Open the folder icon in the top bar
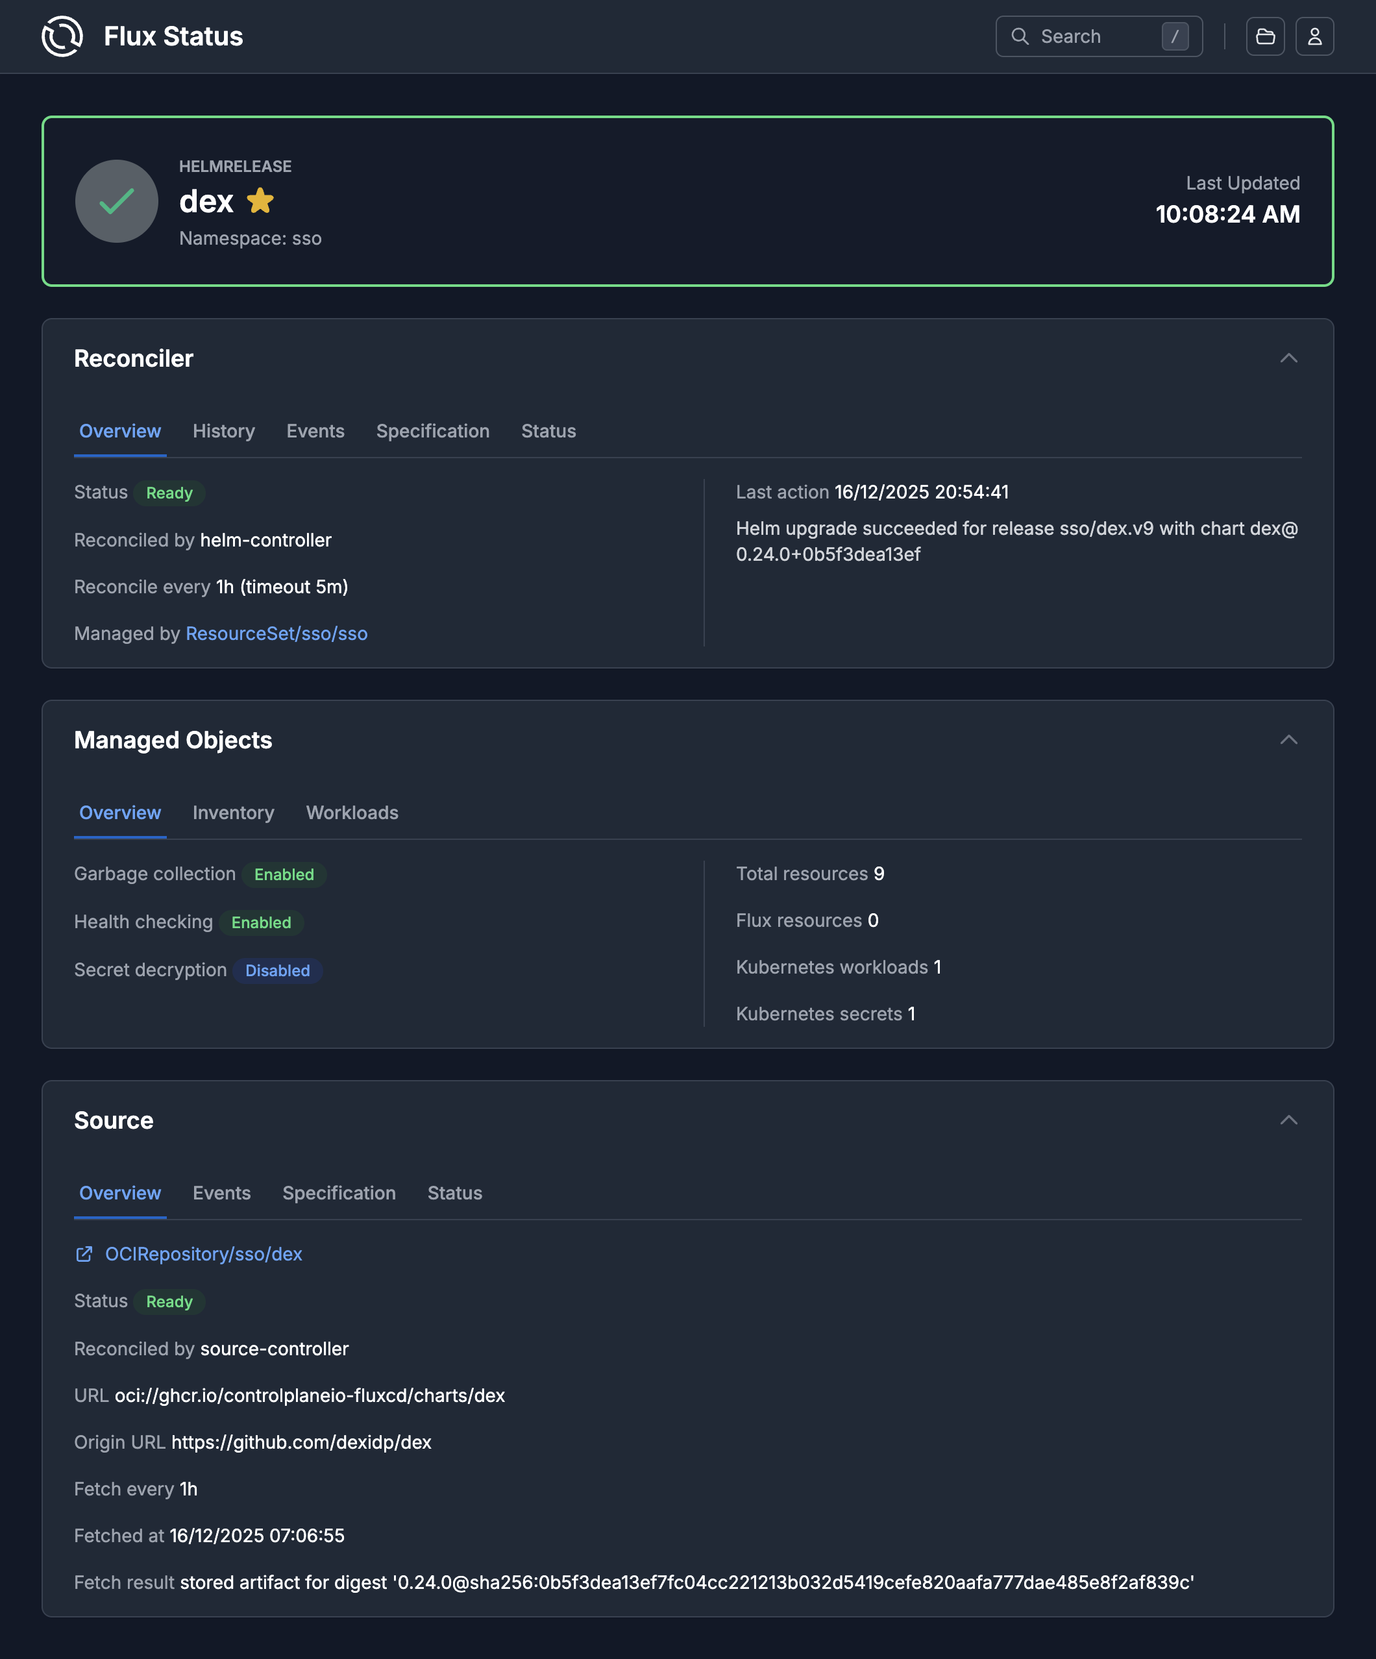Viewport: 1376px width, 1659px height. coord(1266,36)
